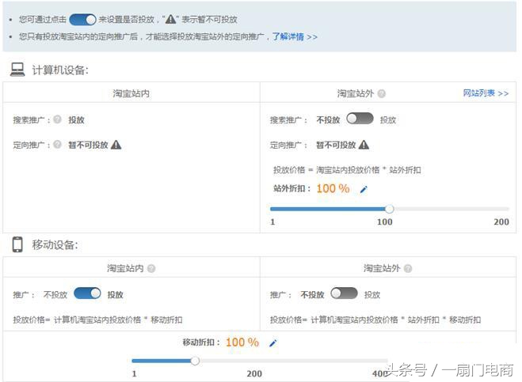The image size is (522, 382).
Task: Click 投放 label beside computer 站外 搜索推广 toggle
Action: pos(388,120)
